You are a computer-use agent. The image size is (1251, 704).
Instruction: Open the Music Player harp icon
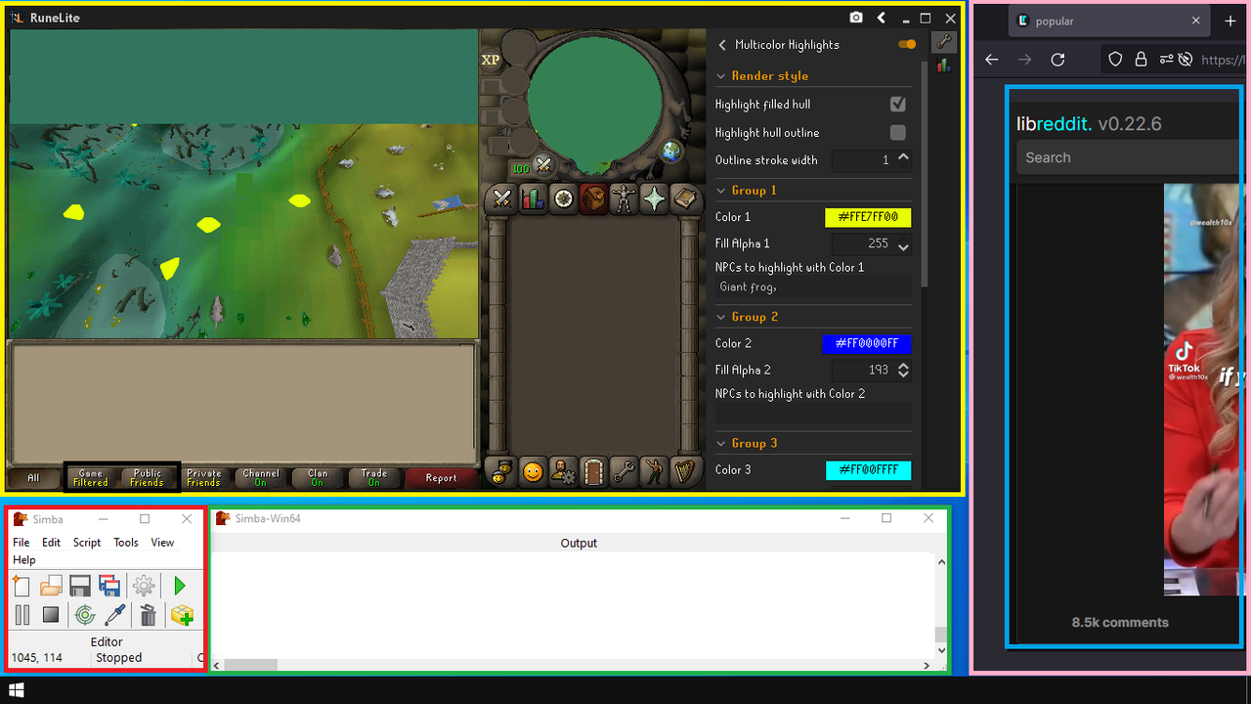[685, 472]
